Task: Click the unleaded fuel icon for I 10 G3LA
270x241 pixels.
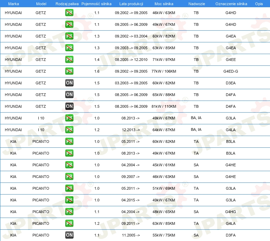Action: click(x=69, y=118)
